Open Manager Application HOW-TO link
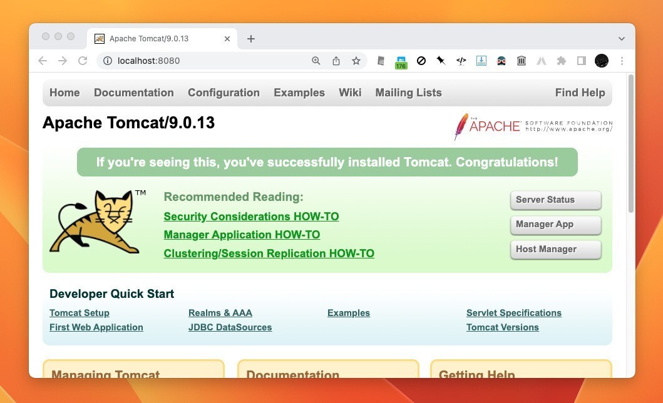Screen dimensions: 663x403 [242, 235]
